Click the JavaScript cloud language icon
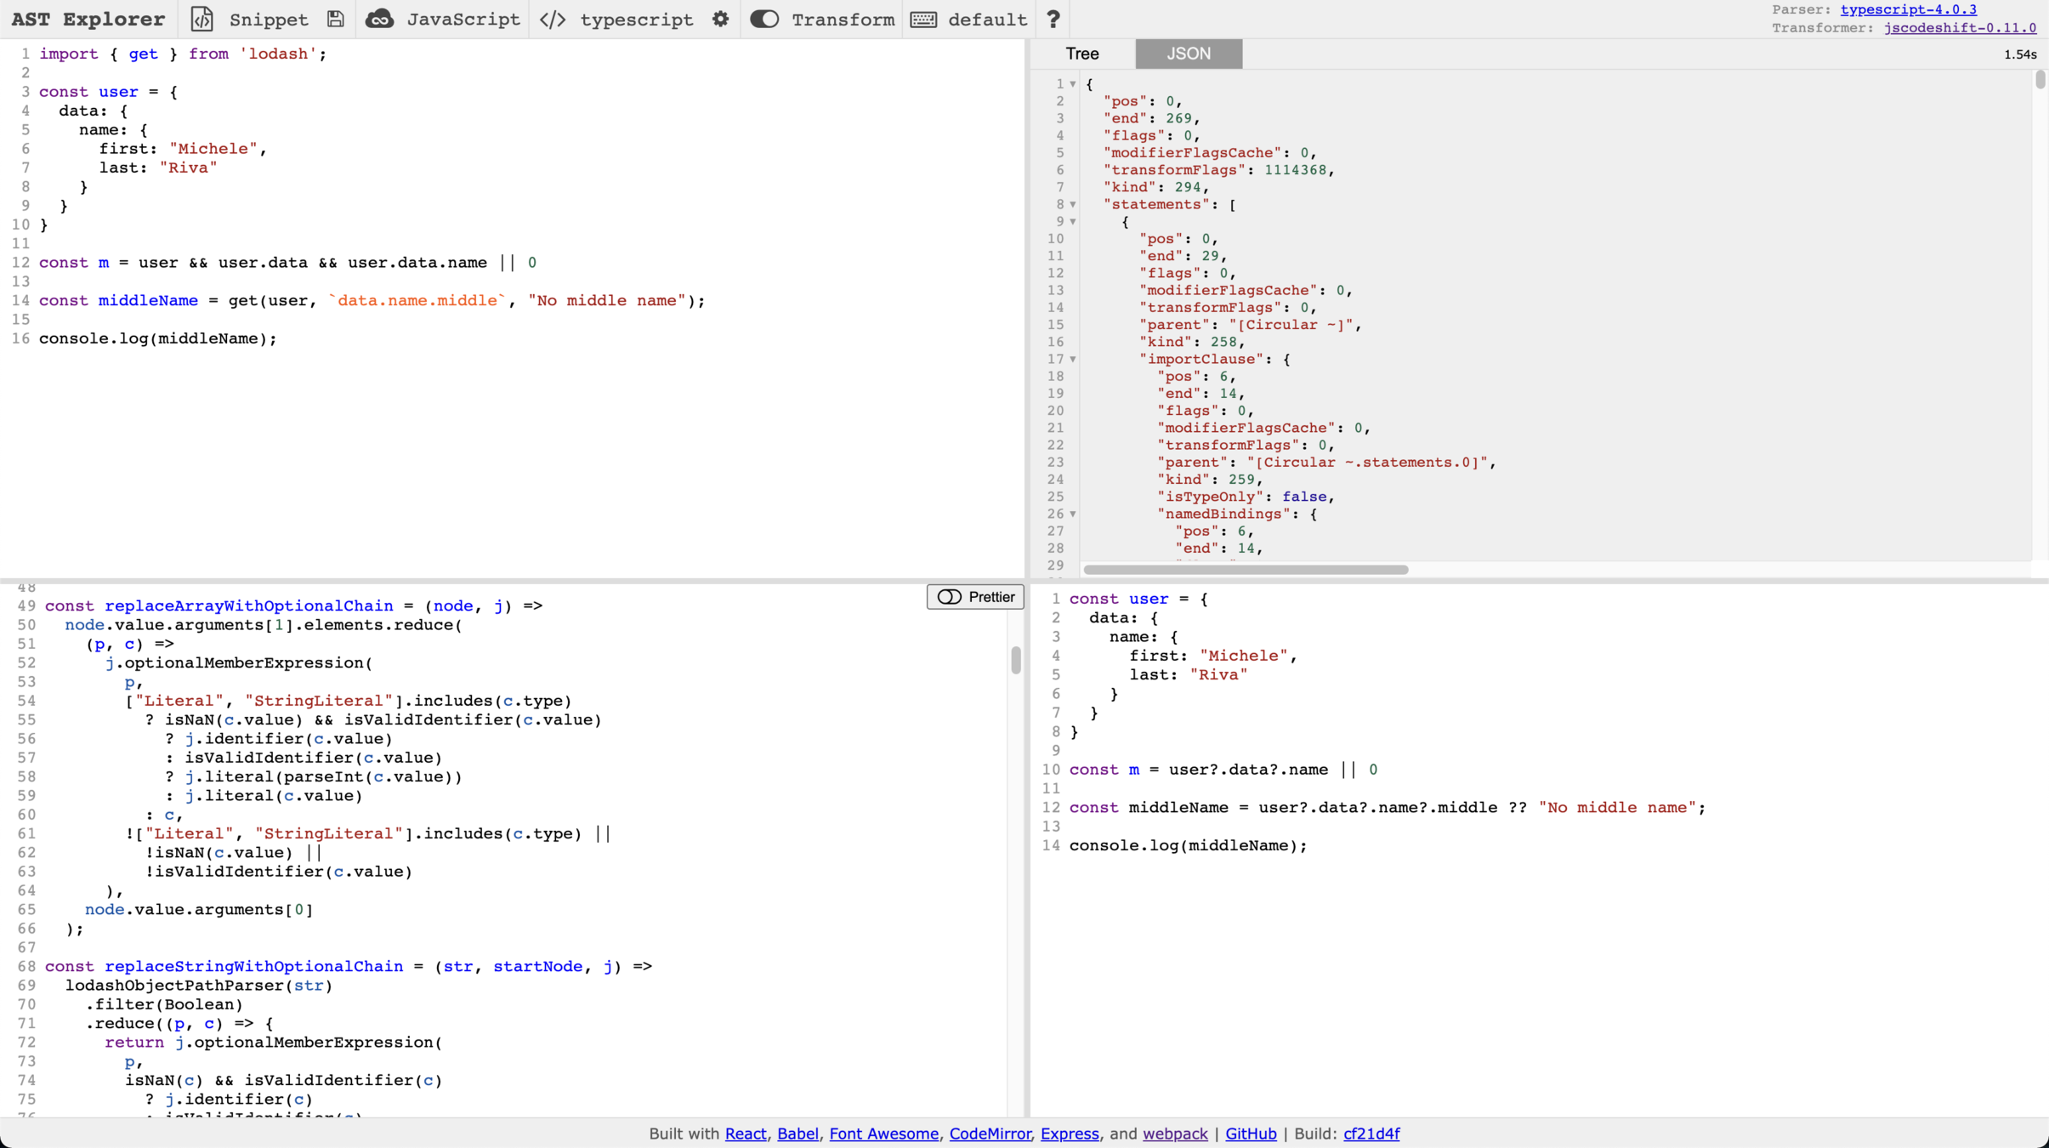 (x=379, y=19)
